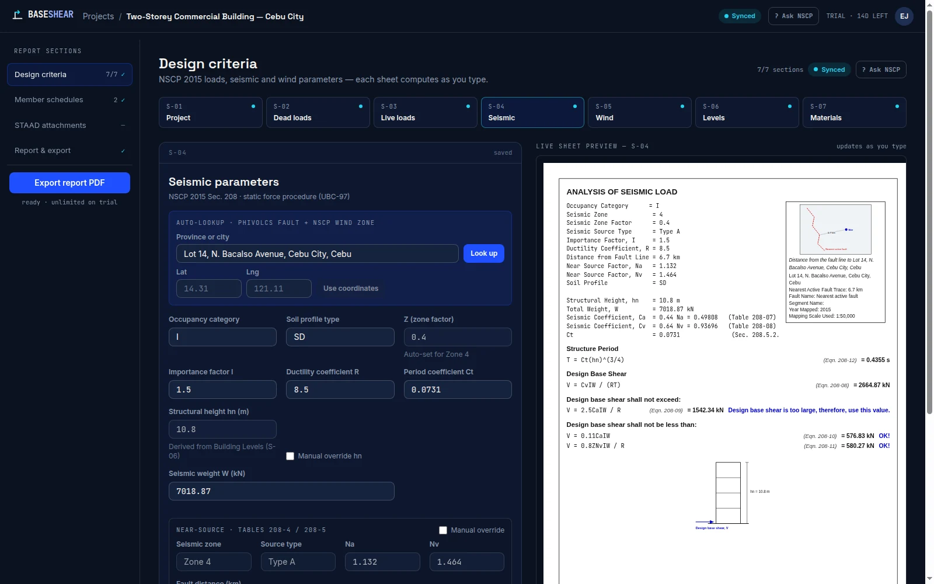Click the '= 576.83 kN' value
Screen dimensions: 934x584
[858, 436]
